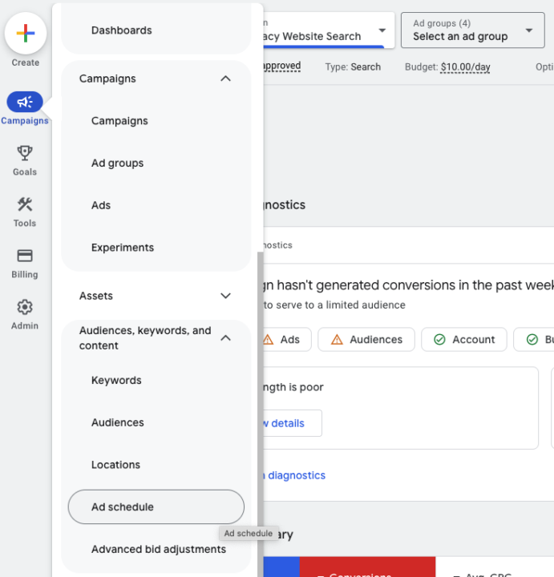Click the view details button
Screen dimensions: 554x577
point(293,423)
